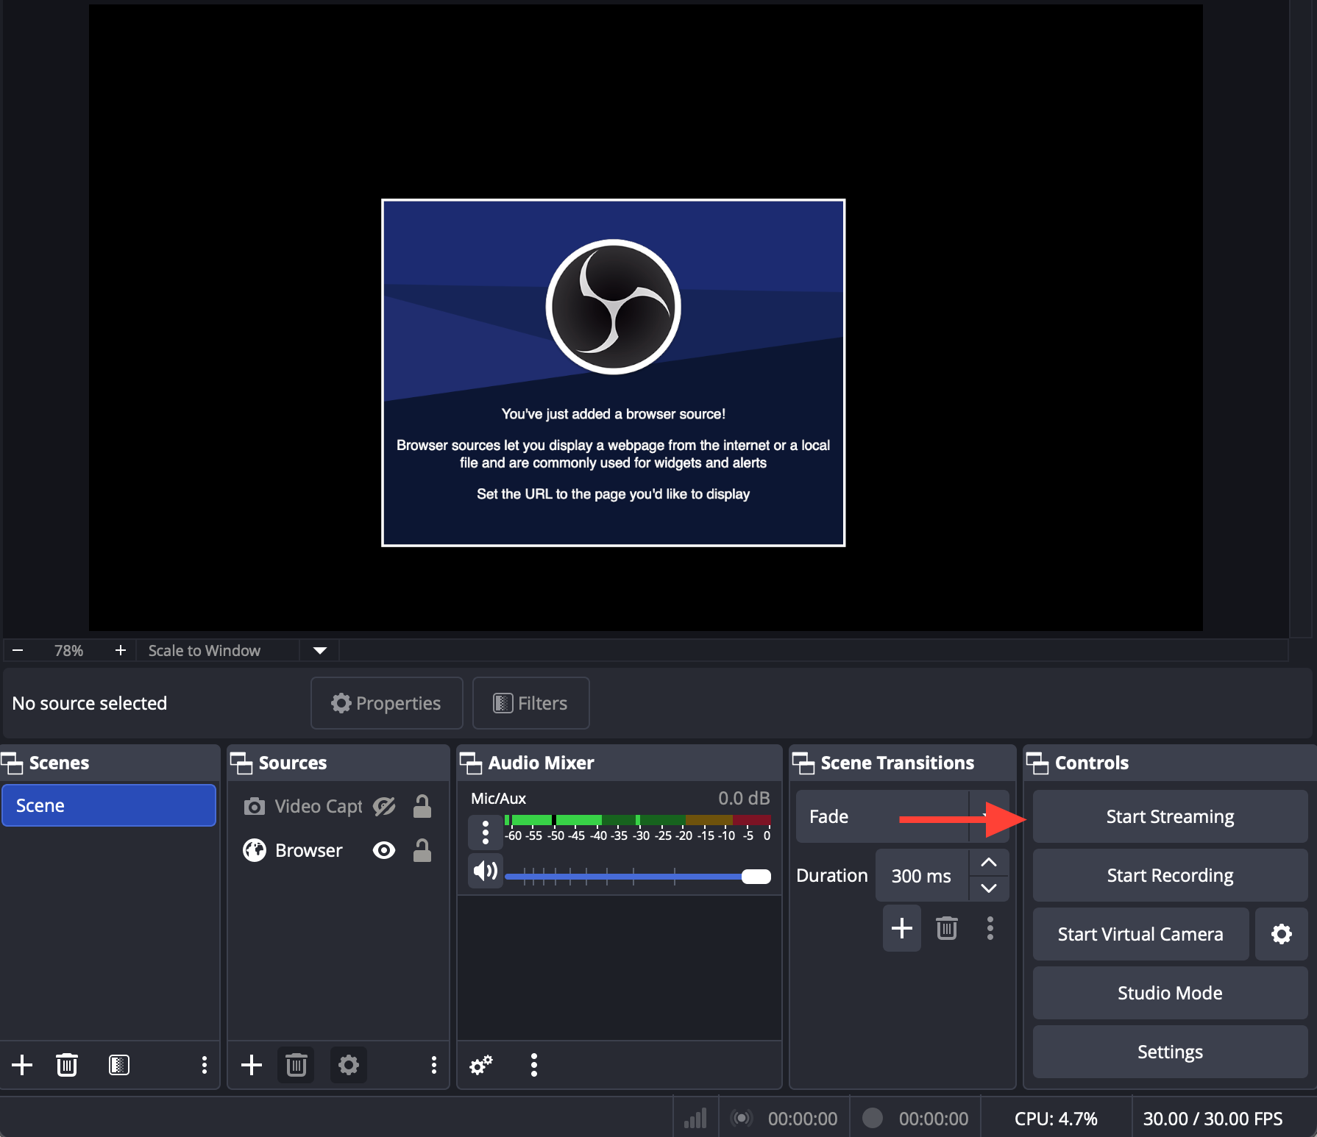Image resolution: width=1317 pixels, height=1137 pixels.
Task: Click Start Recording button
Action: pyautogui.click(x=1170, y=875)
